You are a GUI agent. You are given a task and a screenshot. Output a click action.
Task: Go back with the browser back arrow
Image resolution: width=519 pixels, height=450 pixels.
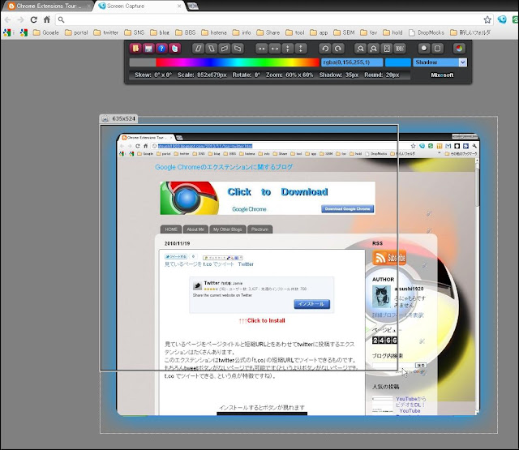pos(7,19)
